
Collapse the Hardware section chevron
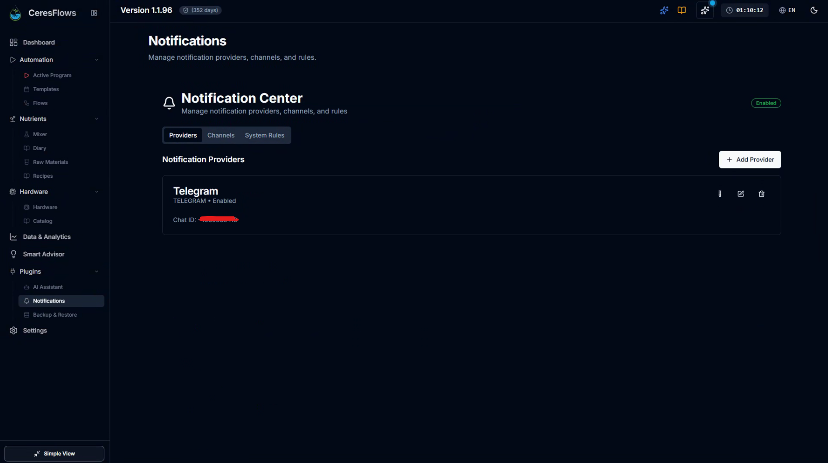[96, 192]
